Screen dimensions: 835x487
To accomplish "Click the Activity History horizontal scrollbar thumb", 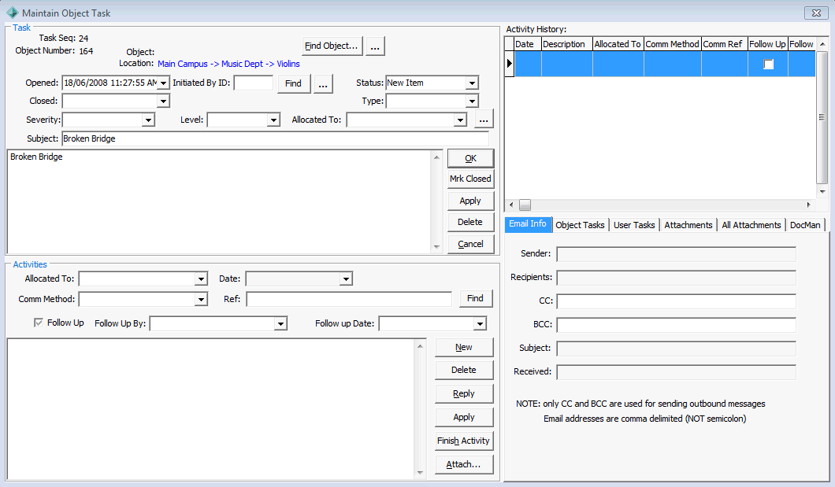I will [525, 205].
